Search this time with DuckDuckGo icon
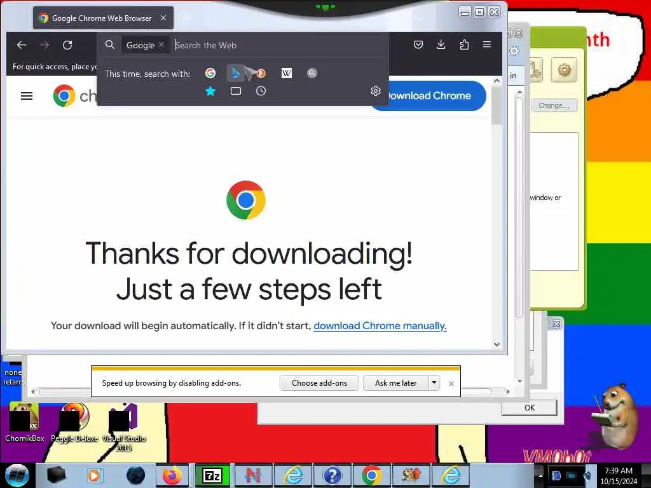 coord(261,74)
